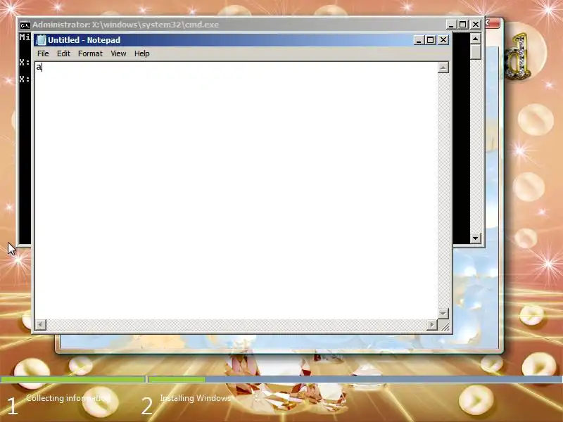Click the Installing Windows progress bar
Screen dimensions: 563x422
coord(355,379)
